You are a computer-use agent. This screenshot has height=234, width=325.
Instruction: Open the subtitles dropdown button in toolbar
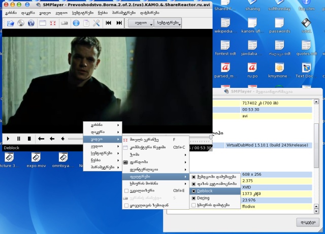tap(168, 23)
